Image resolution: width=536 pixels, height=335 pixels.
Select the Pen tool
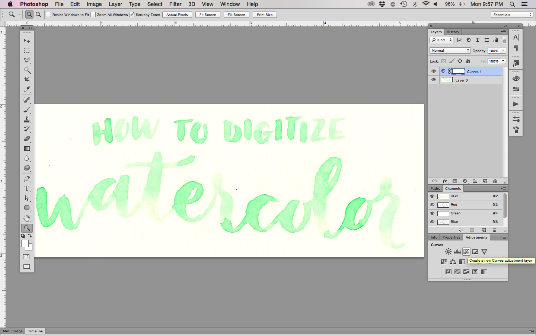pos(27,179)
